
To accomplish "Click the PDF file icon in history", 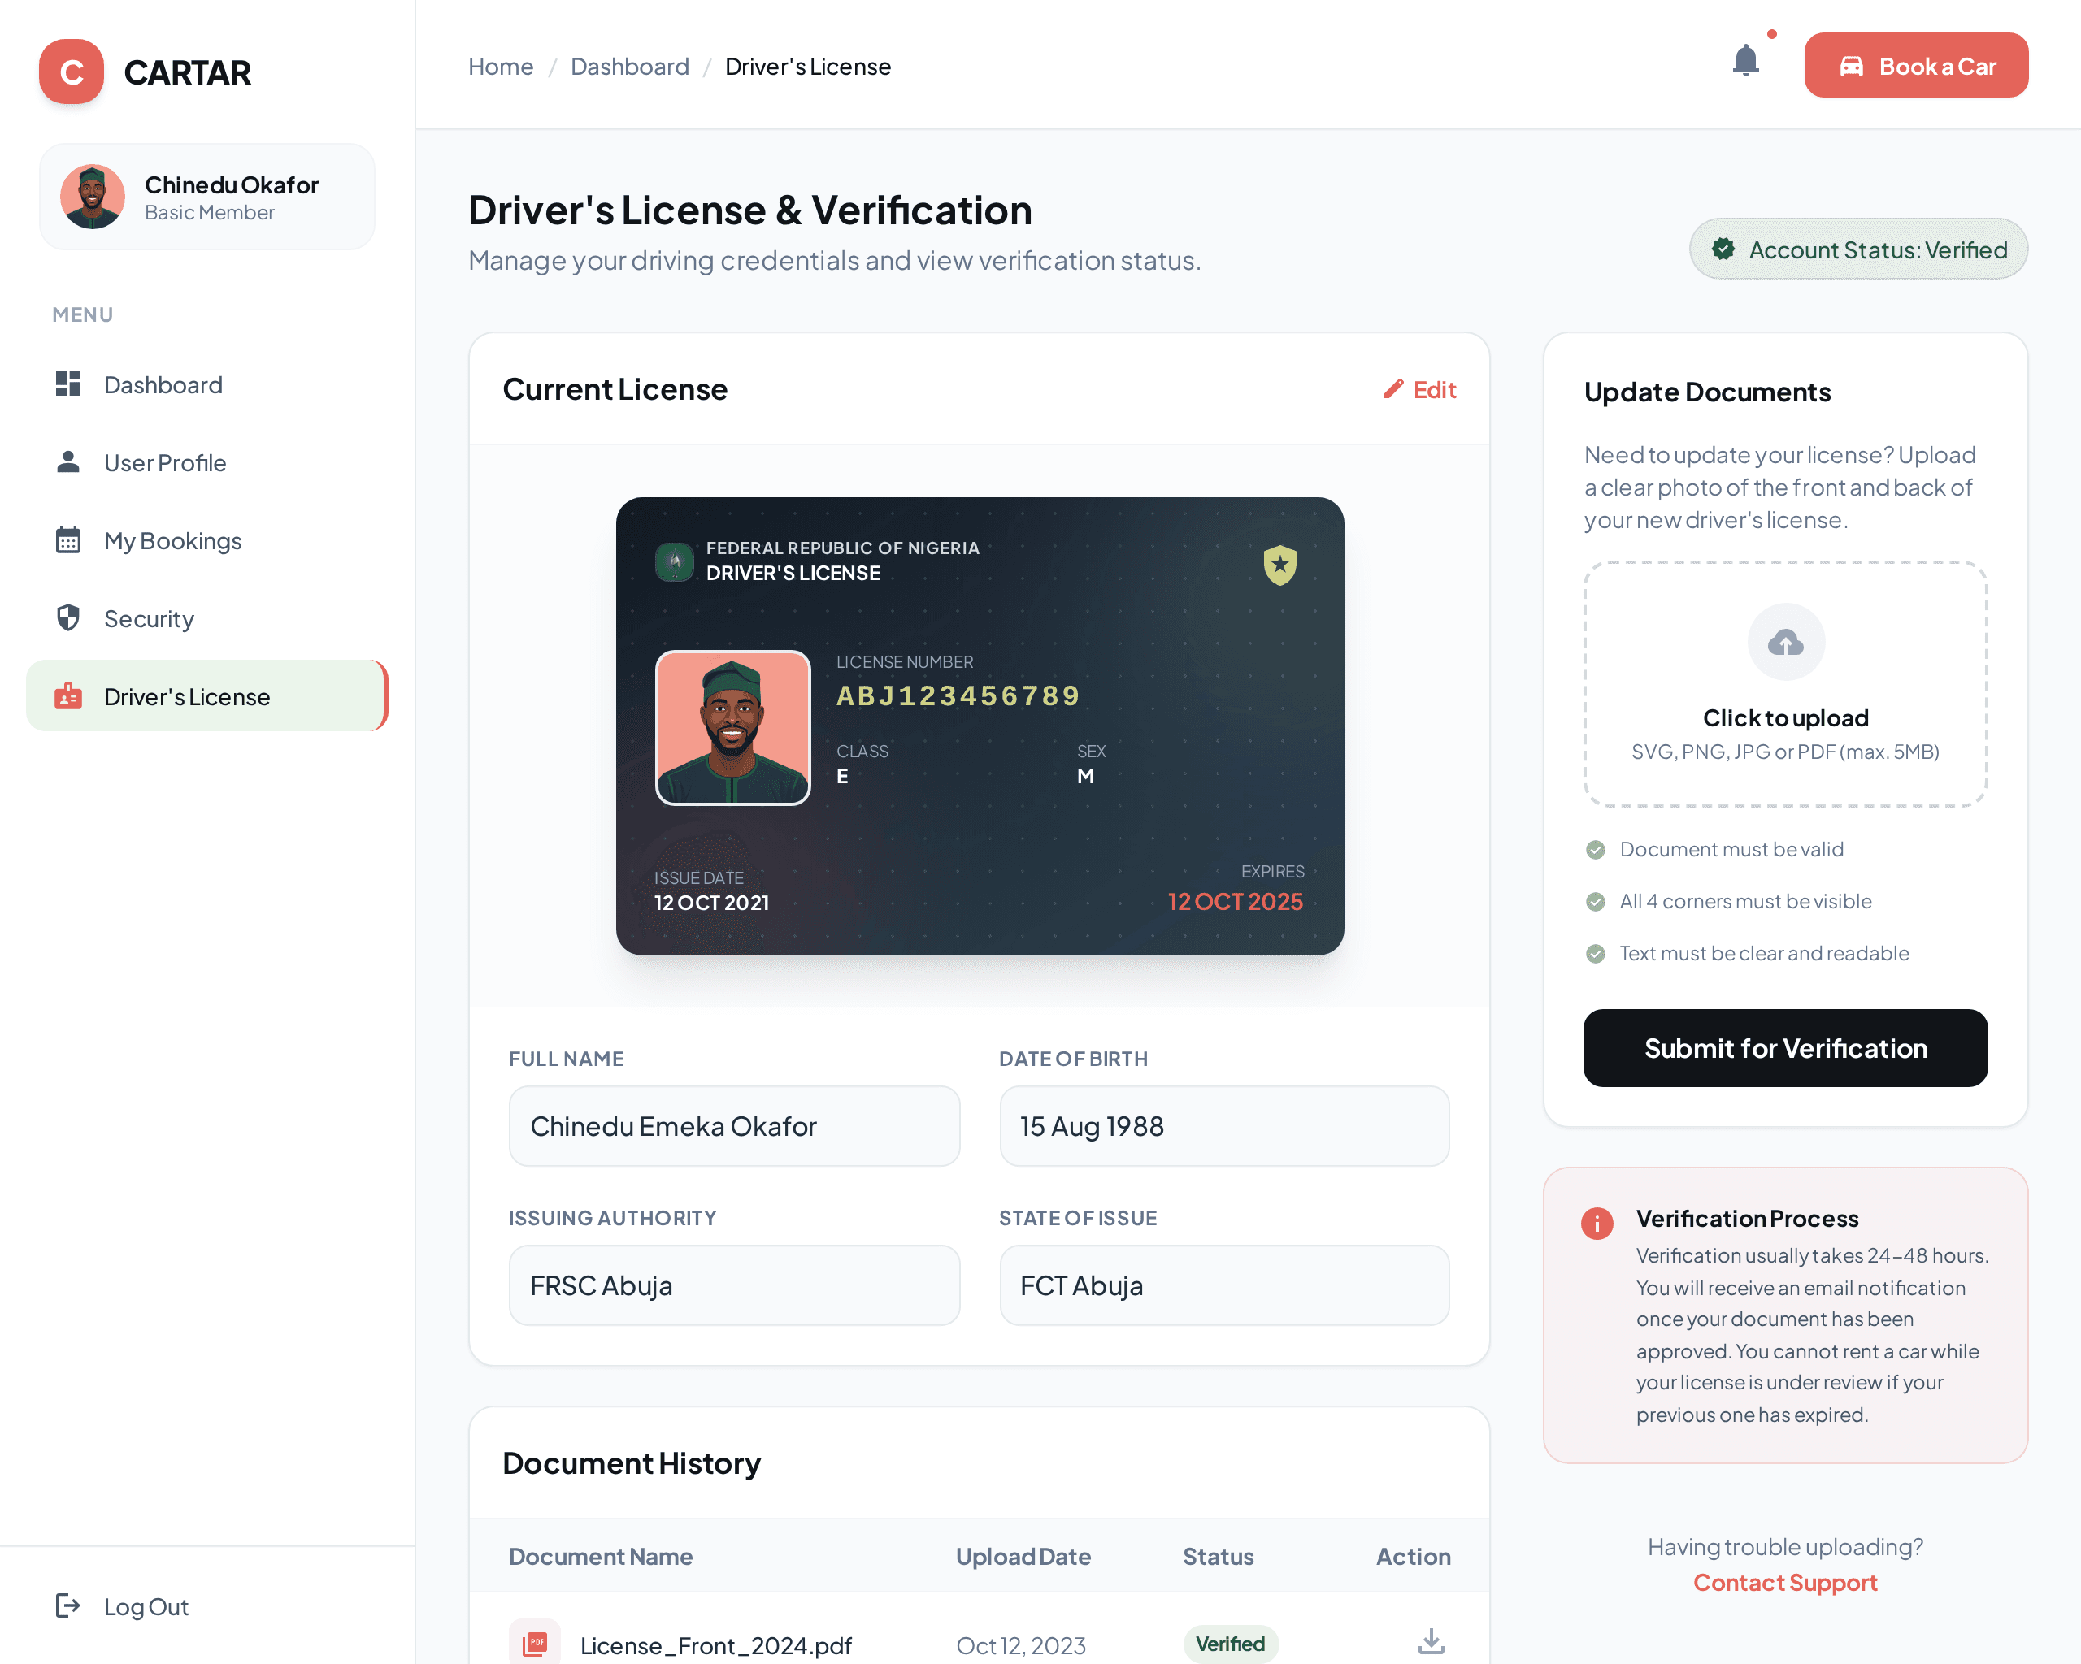I will click(x=535, y=1642).
